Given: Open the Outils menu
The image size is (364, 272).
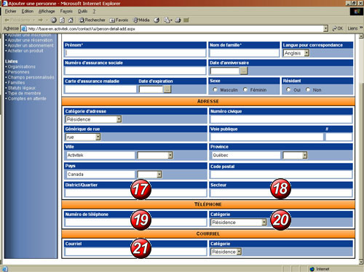Looking at the screenshot, I should pos(82,11).
